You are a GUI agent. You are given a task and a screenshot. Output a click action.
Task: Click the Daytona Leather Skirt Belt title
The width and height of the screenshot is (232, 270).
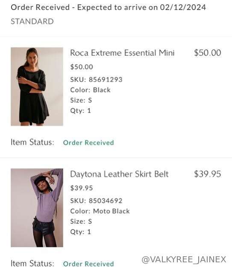(x=119, y=174)
